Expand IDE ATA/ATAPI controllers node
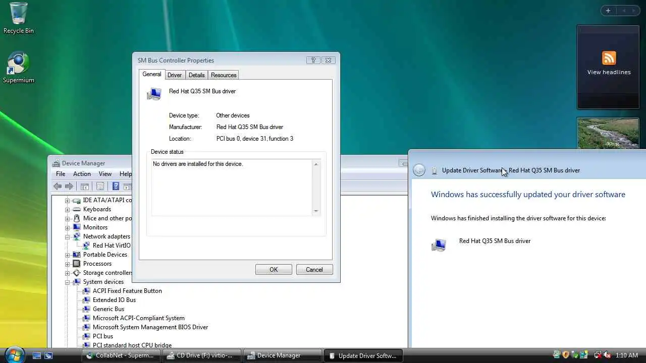 [x=67, y=200]
